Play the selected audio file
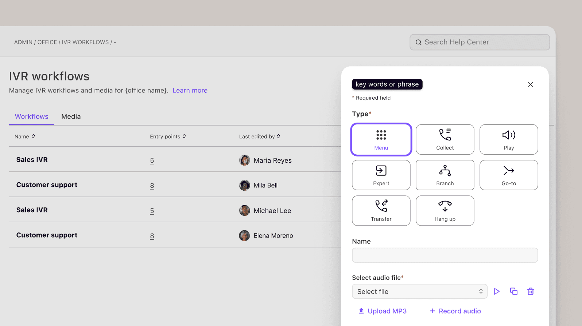582x326 pixels. click(497, 291)
